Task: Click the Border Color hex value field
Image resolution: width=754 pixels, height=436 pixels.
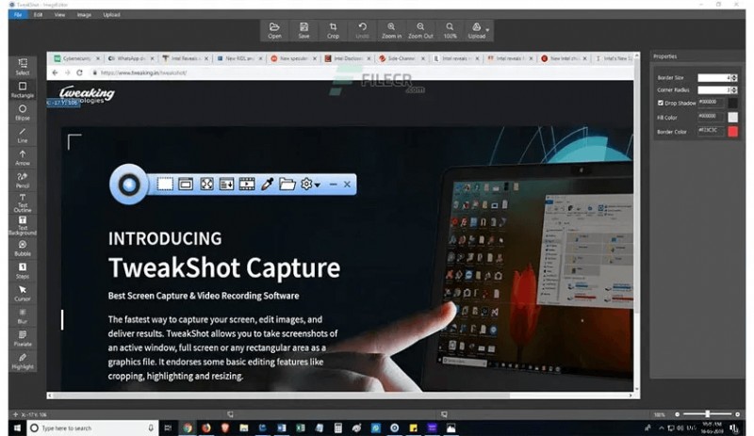Action: 712,131
